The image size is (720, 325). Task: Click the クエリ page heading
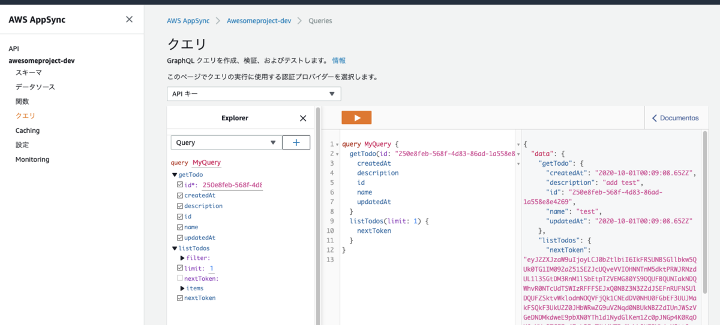click(x=187, y=44)
